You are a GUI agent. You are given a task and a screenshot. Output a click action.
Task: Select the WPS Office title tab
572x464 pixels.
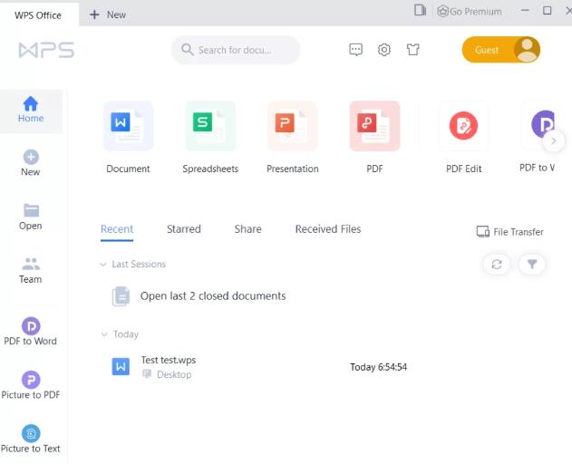(38, 15)
